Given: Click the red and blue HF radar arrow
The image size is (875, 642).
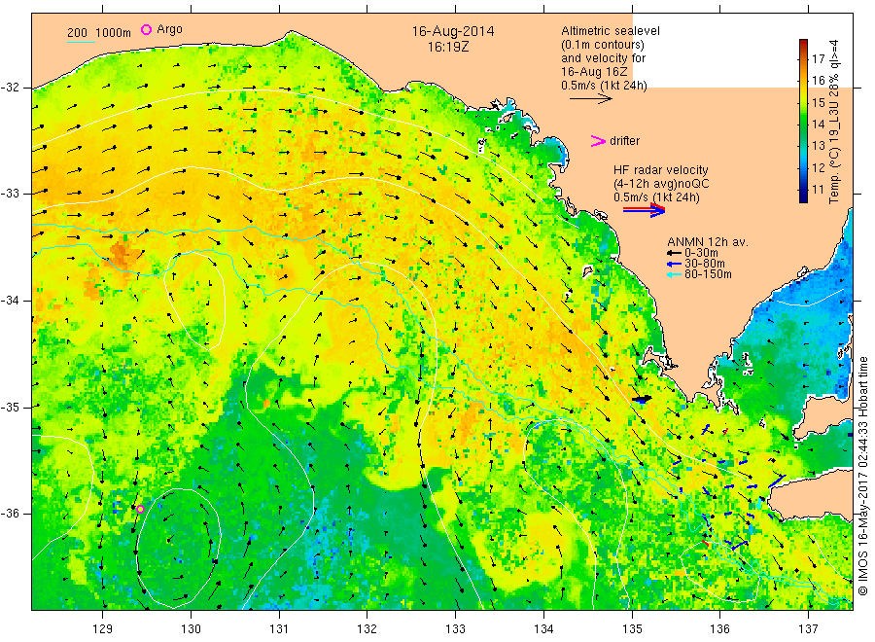Looking at the screenshot, I should (x=645, y=210).
